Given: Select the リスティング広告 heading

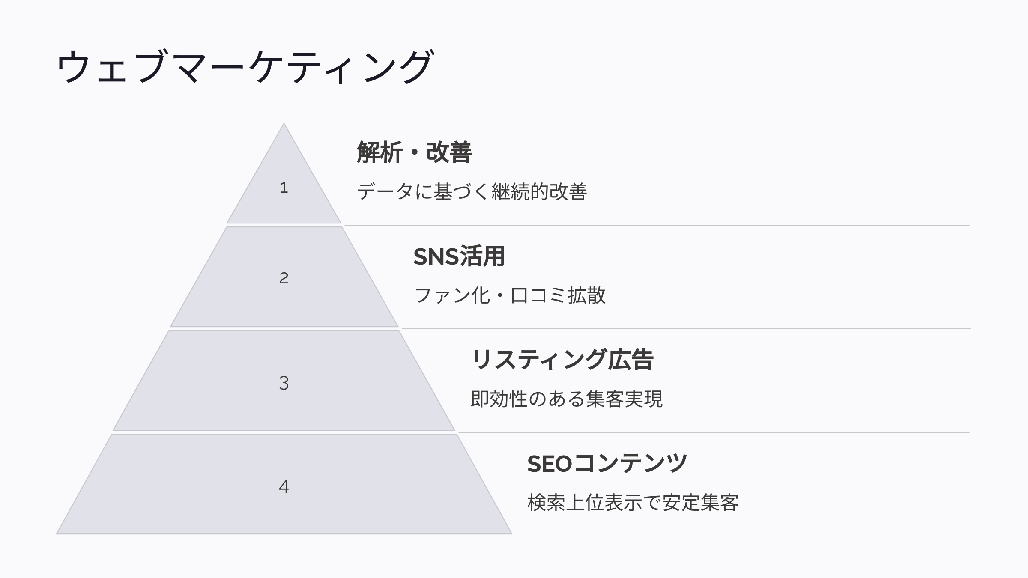Looking at the screenshot, I should click(x=562, y=360).
